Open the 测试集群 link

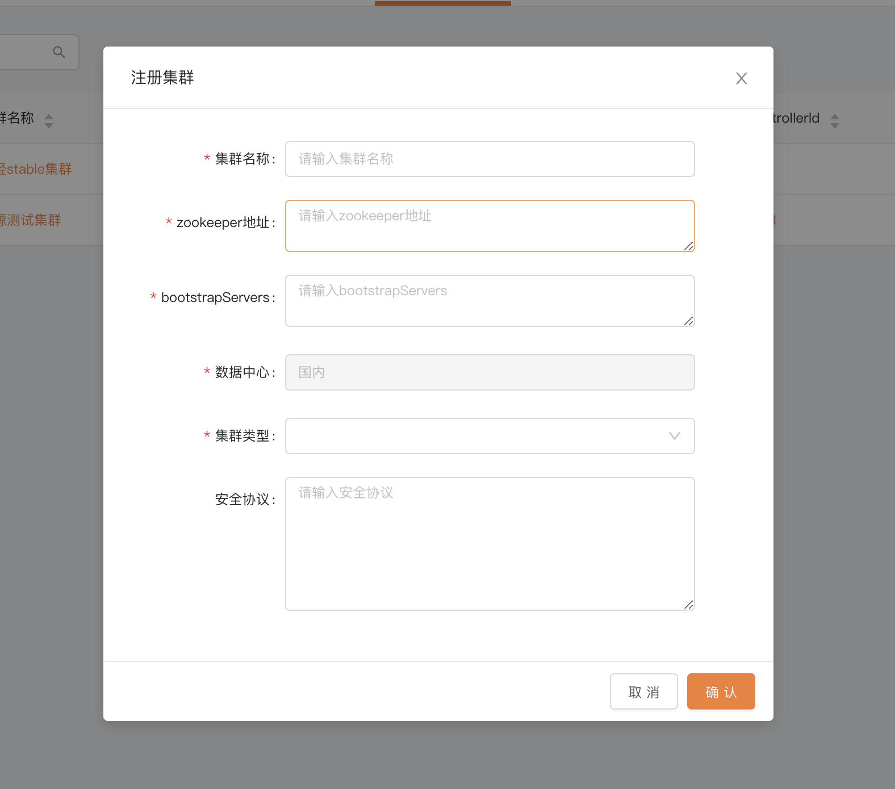[x=31, y=220]
